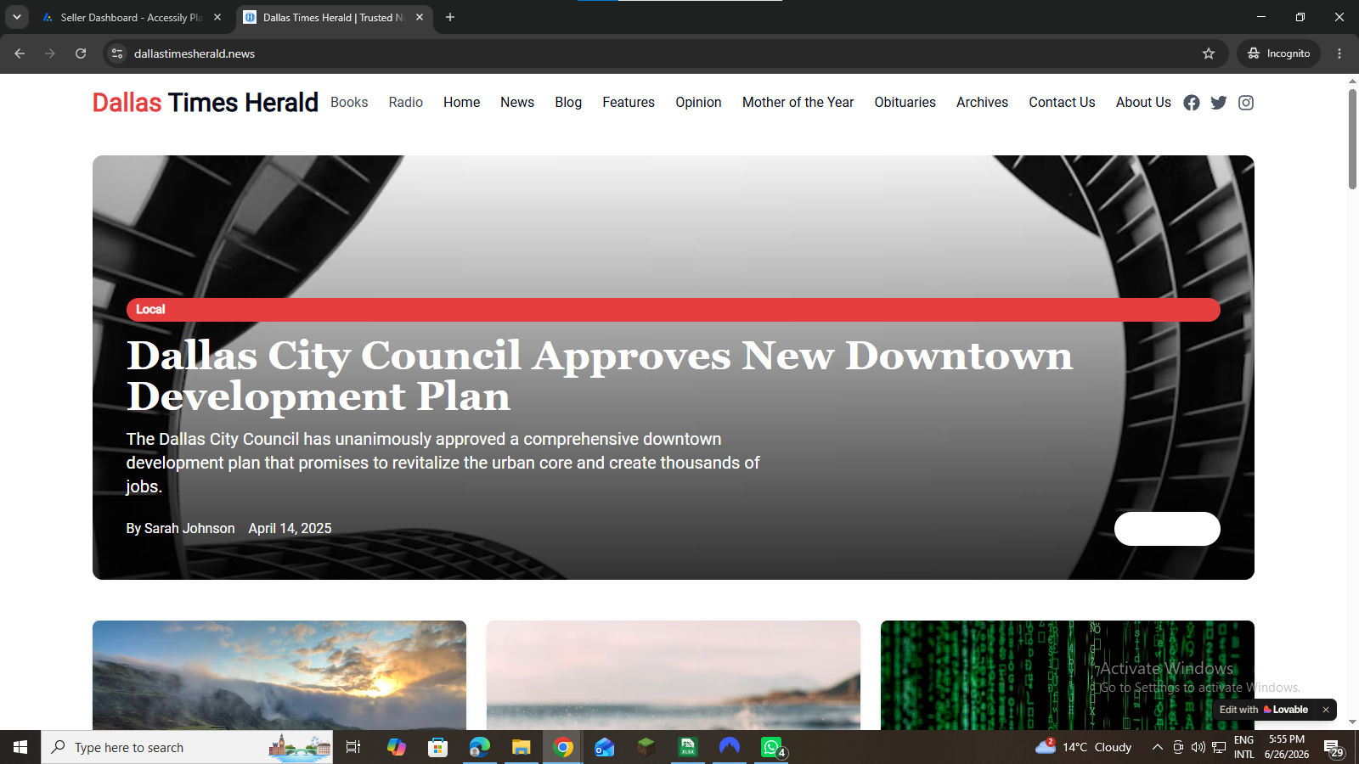
Task: Open the volume control in system tray
Action: click(1198, 747)
